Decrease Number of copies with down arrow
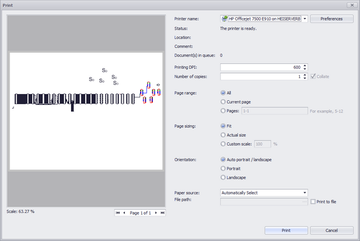This screenshot has height=241, width=360. [x=304, y=78]
